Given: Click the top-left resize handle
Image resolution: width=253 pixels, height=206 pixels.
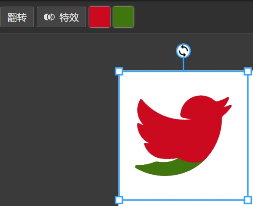Looking at the screenshot, I should point(119,71).
